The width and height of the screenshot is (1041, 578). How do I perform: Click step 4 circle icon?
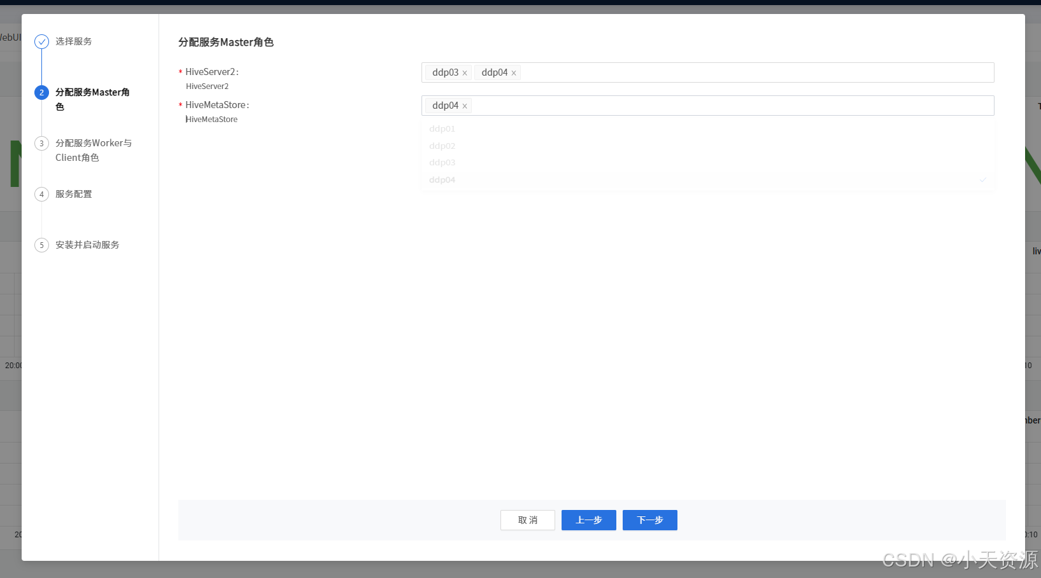(x=41, y=195)
